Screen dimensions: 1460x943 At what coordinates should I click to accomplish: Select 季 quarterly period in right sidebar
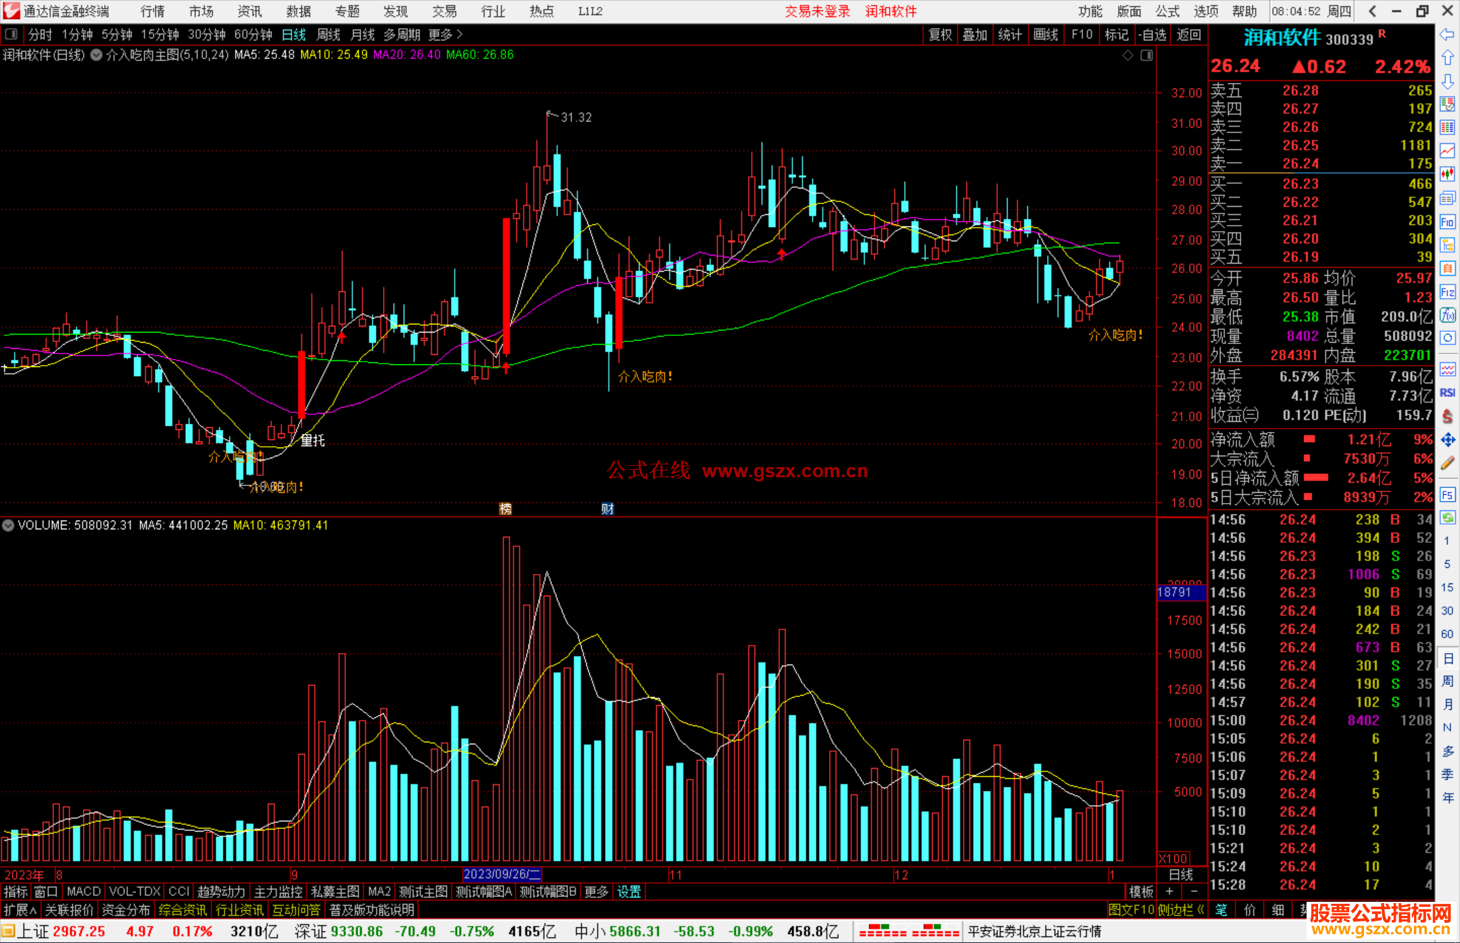1447,774
